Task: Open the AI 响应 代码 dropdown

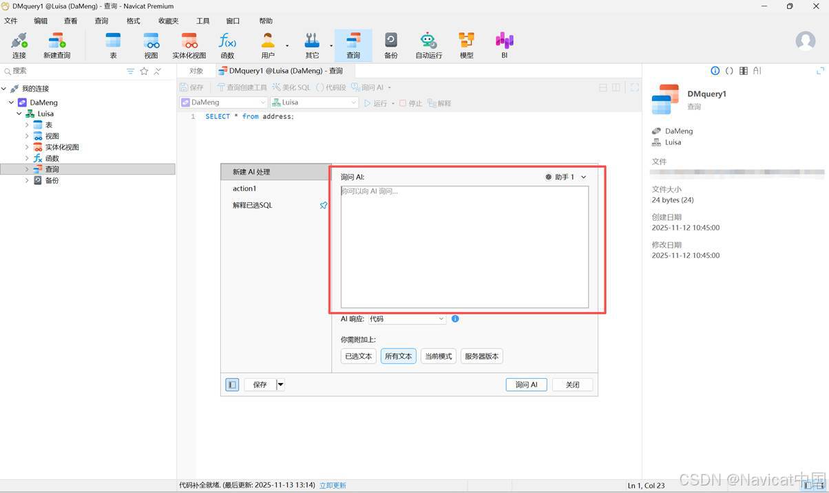Action: (x=407, y=319)
